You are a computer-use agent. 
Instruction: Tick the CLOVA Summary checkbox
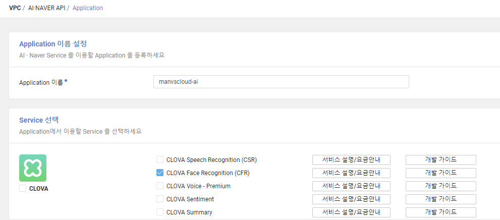[x=160, y=212]
